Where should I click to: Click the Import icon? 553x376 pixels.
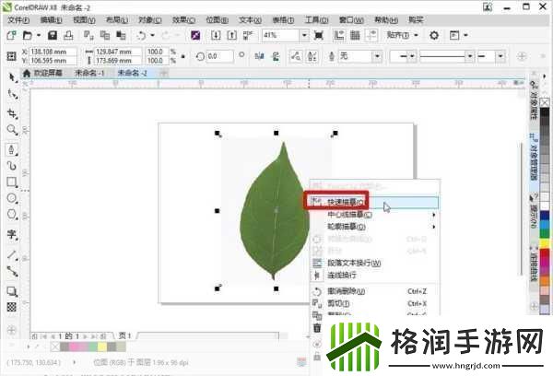(x=216, y=35)
